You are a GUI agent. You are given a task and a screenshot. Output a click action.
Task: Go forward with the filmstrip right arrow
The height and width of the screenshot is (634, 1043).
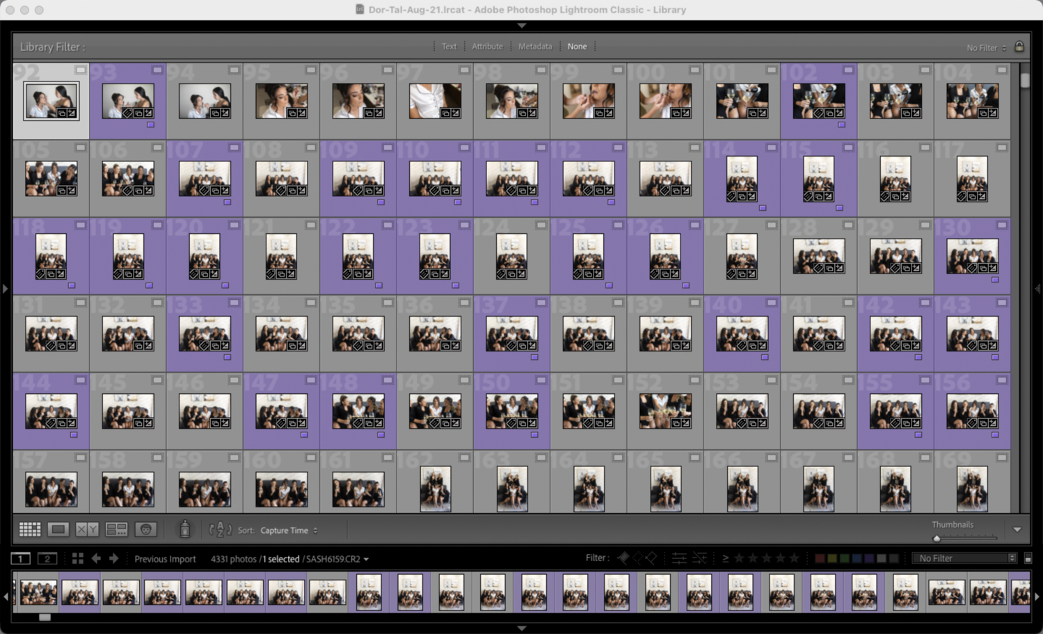coord(114,558)
